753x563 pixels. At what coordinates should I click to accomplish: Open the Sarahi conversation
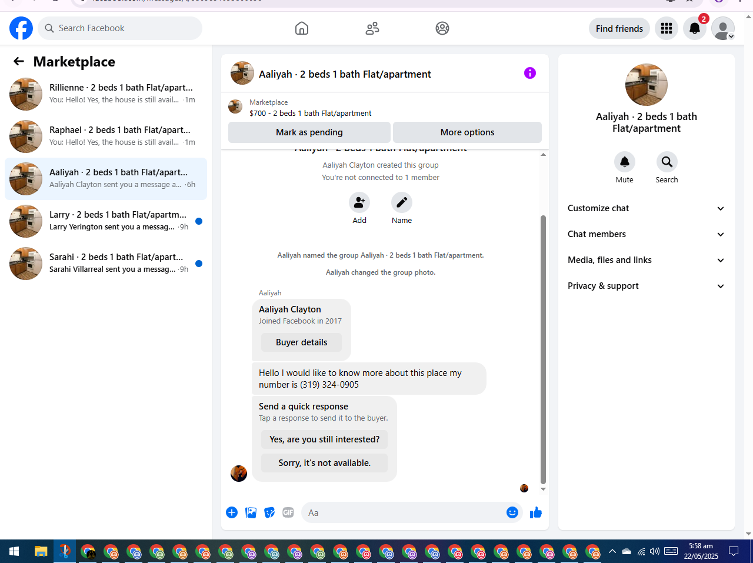pos(106,264)
